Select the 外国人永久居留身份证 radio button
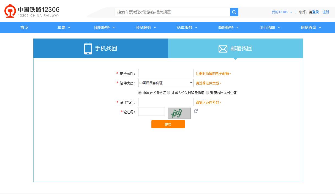Screen dimensions: 335x194 pos(168,93)
